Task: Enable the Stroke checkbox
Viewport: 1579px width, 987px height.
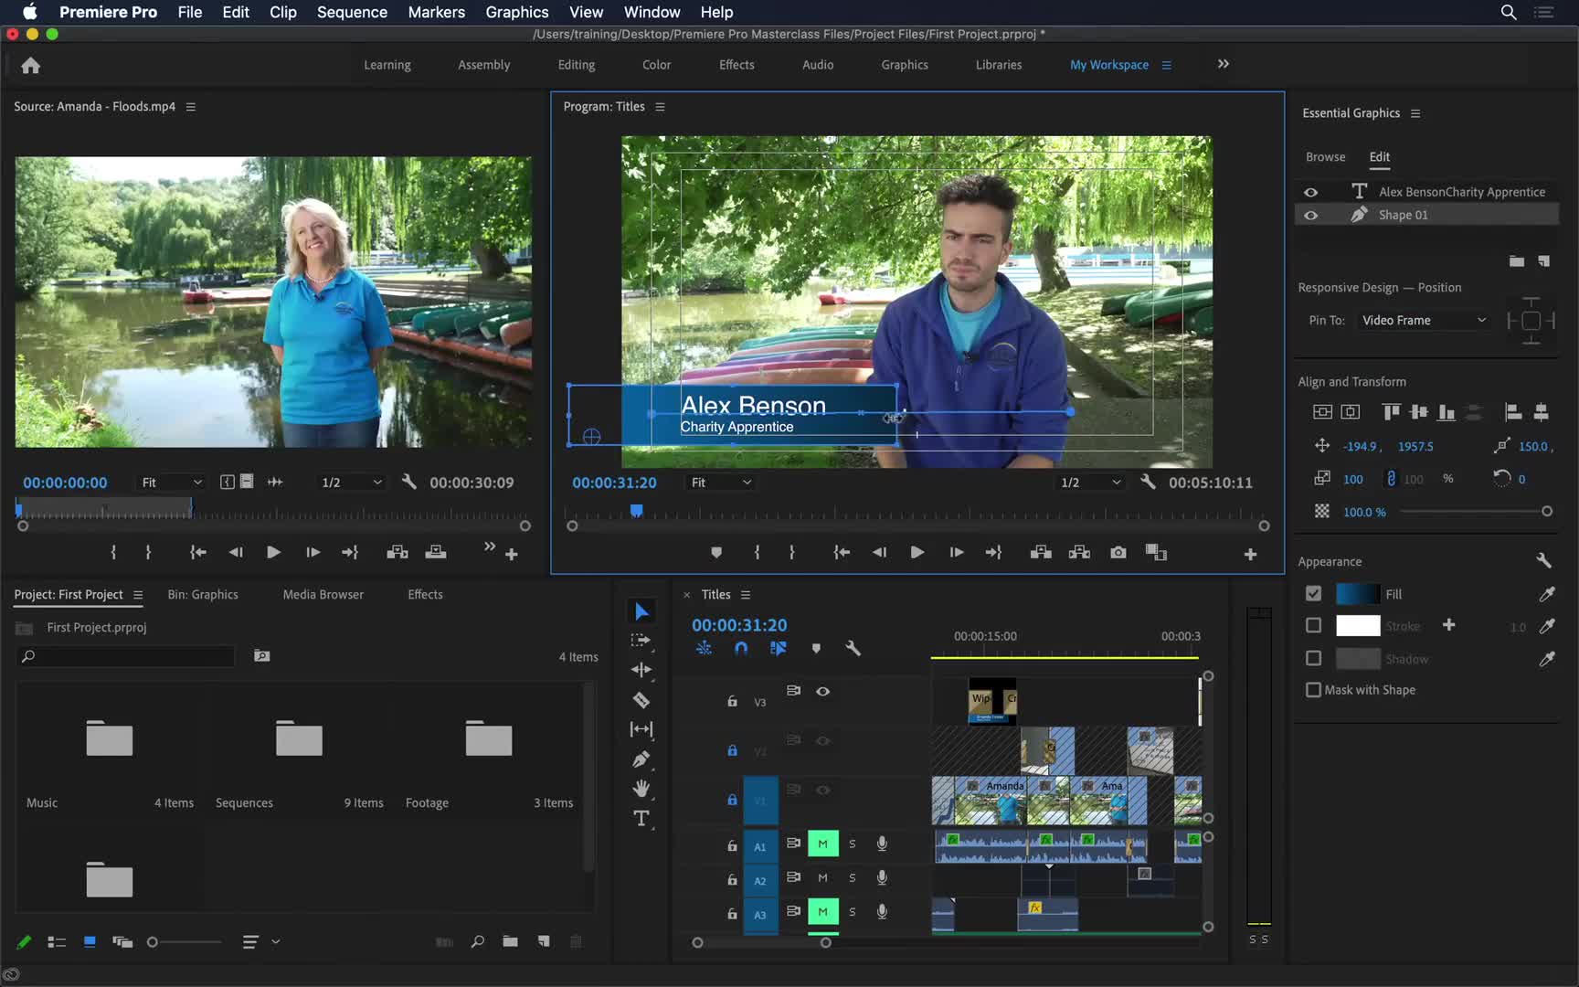Action: coord(1313,625)
